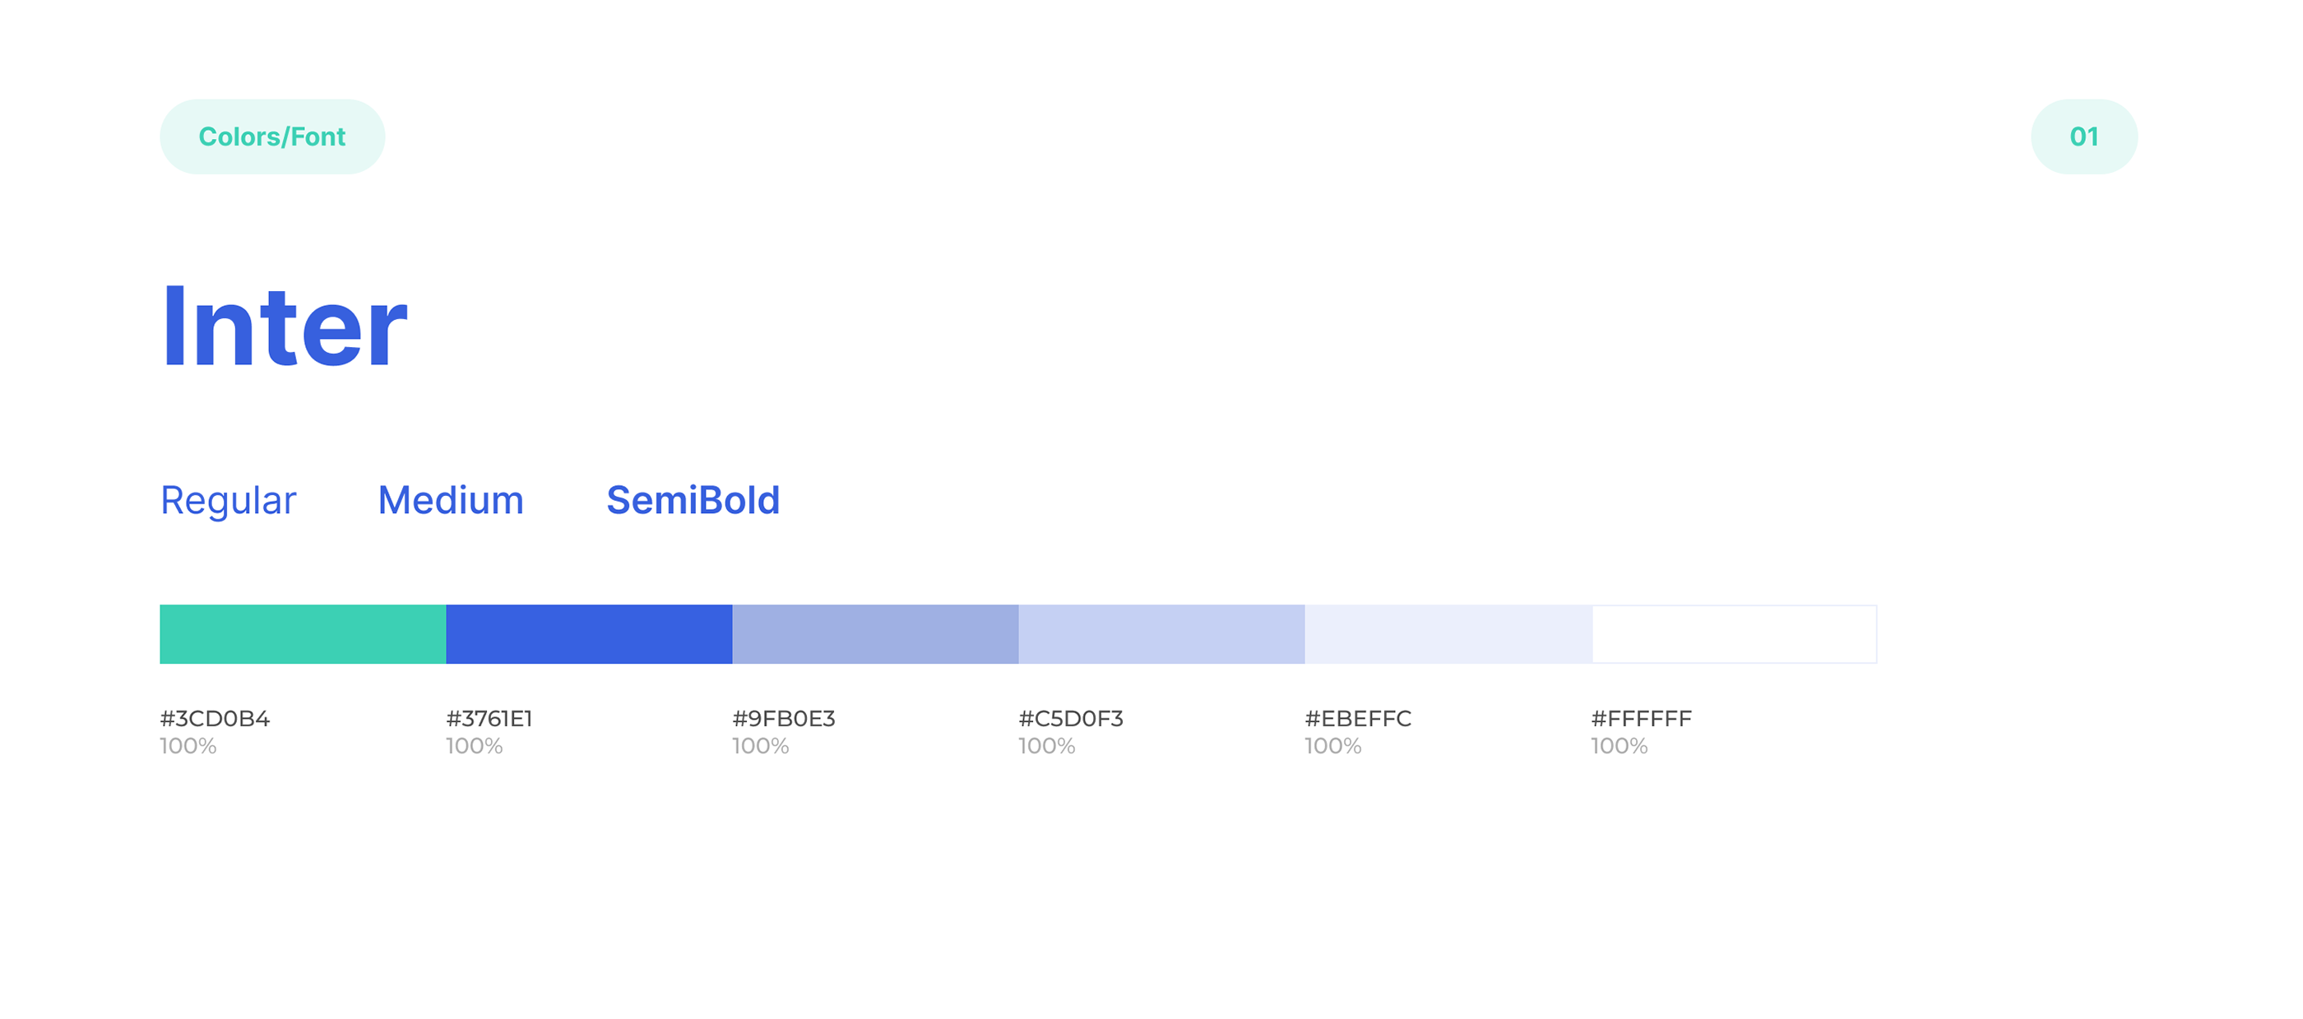Choose the Regular font weight text
The image size is (2303, 1019).
point(228,501)
